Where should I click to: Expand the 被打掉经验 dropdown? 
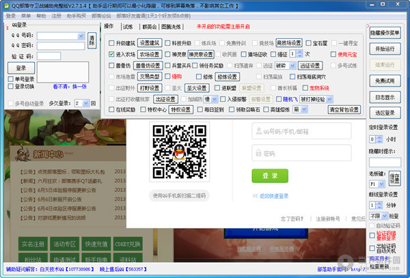[x=329, y=99]
